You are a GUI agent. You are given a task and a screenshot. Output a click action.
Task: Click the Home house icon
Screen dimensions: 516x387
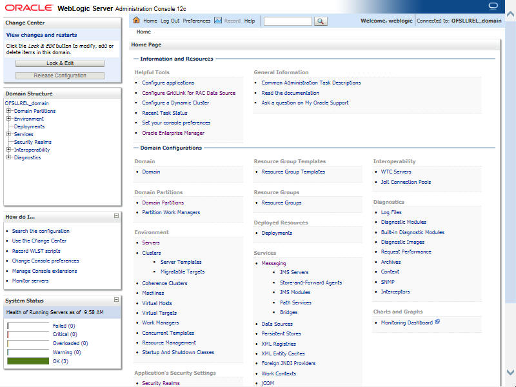136,21
